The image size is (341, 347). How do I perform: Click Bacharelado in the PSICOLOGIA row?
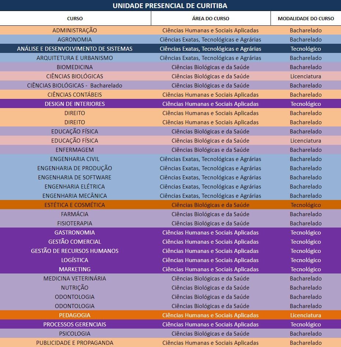pyautogui.click(x=306, y=333)
